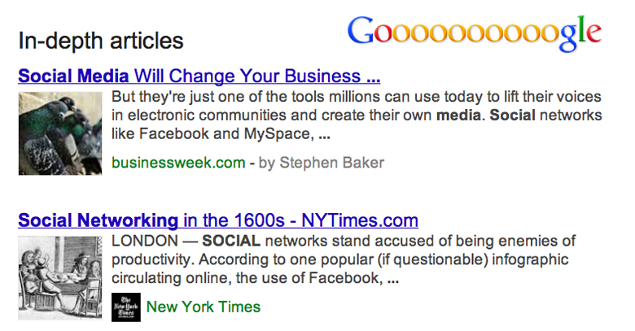Click the businessweek.com source link
Image resolution: width=635 pixels, height=331 pixels.
pyautogui.click(x=178, y=163)
